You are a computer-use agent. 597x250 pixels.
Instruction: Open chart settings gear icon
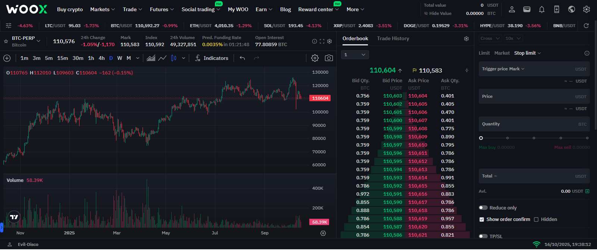[315, 58]
